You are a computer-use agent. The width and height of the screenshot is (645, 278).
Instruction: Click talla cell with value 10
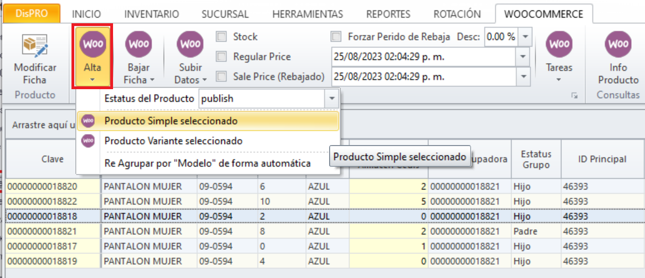click(282, 202)
